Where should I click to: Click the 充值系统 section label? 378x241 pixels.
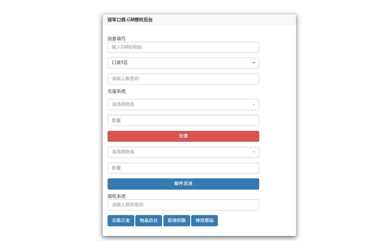(x=117, y=91)
